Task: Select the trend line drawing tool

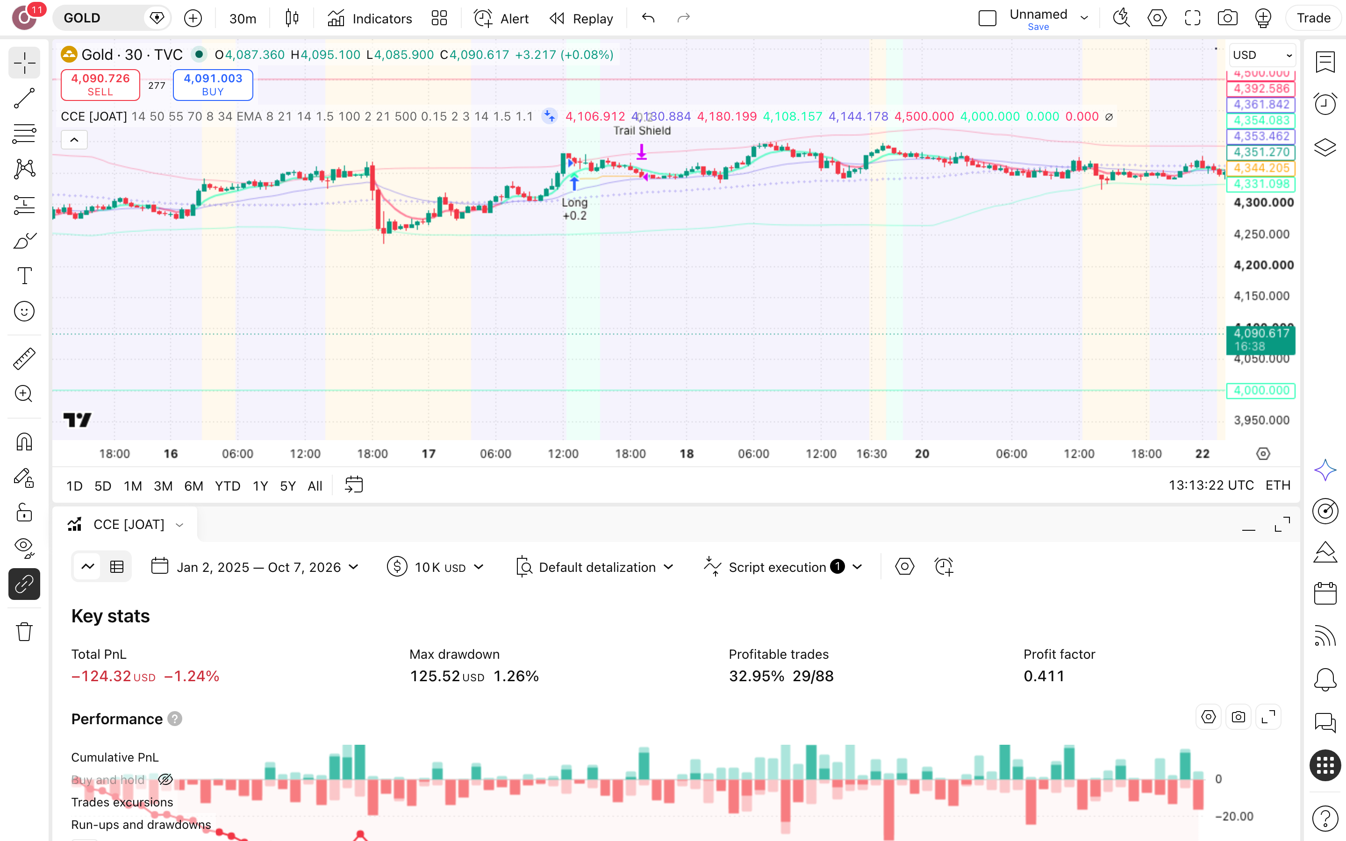Action: (x=24, y=99)
